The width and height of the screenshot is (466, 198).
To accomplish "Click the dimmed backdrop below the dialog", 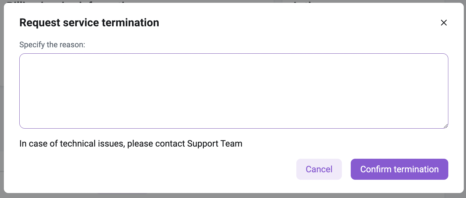I will (x=233, y=196).
